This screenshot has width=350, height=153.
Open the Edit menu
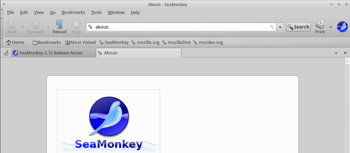24,13
